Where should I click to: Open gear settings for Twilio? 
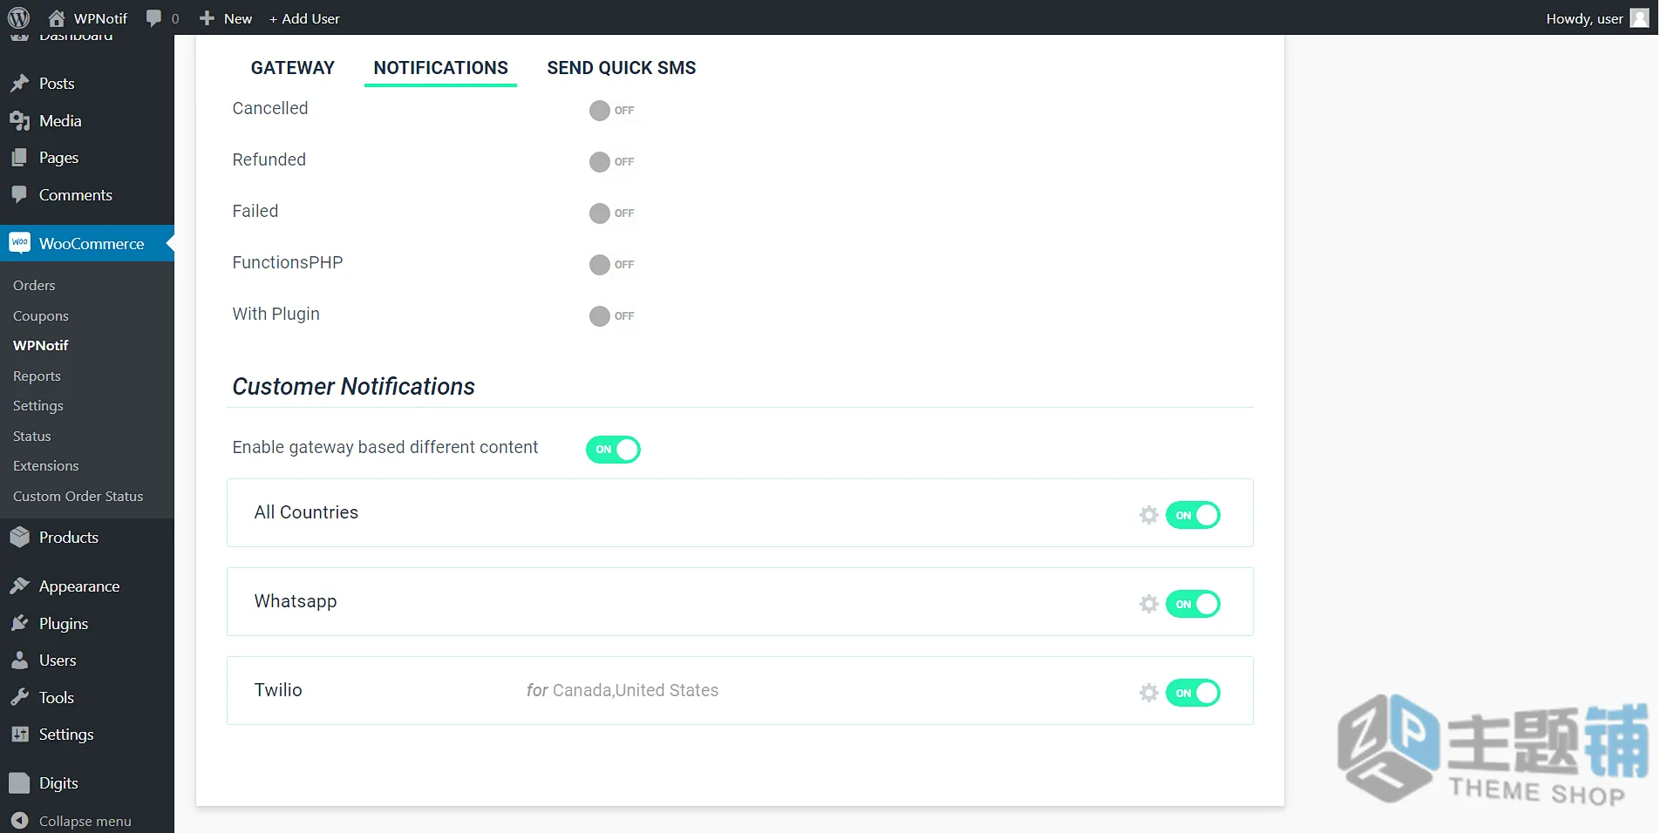pyautogui.click(x=1149, y=693)
